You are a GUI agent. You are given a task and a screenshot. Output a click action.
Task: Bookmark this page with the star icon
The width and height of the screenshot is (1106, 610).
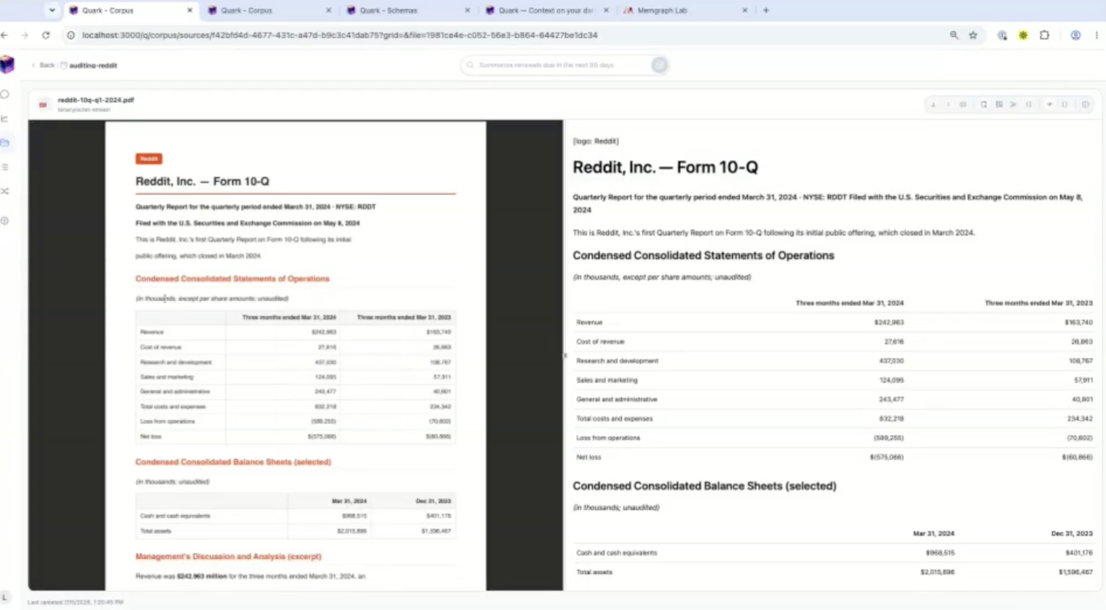click(x=973, y=35)
